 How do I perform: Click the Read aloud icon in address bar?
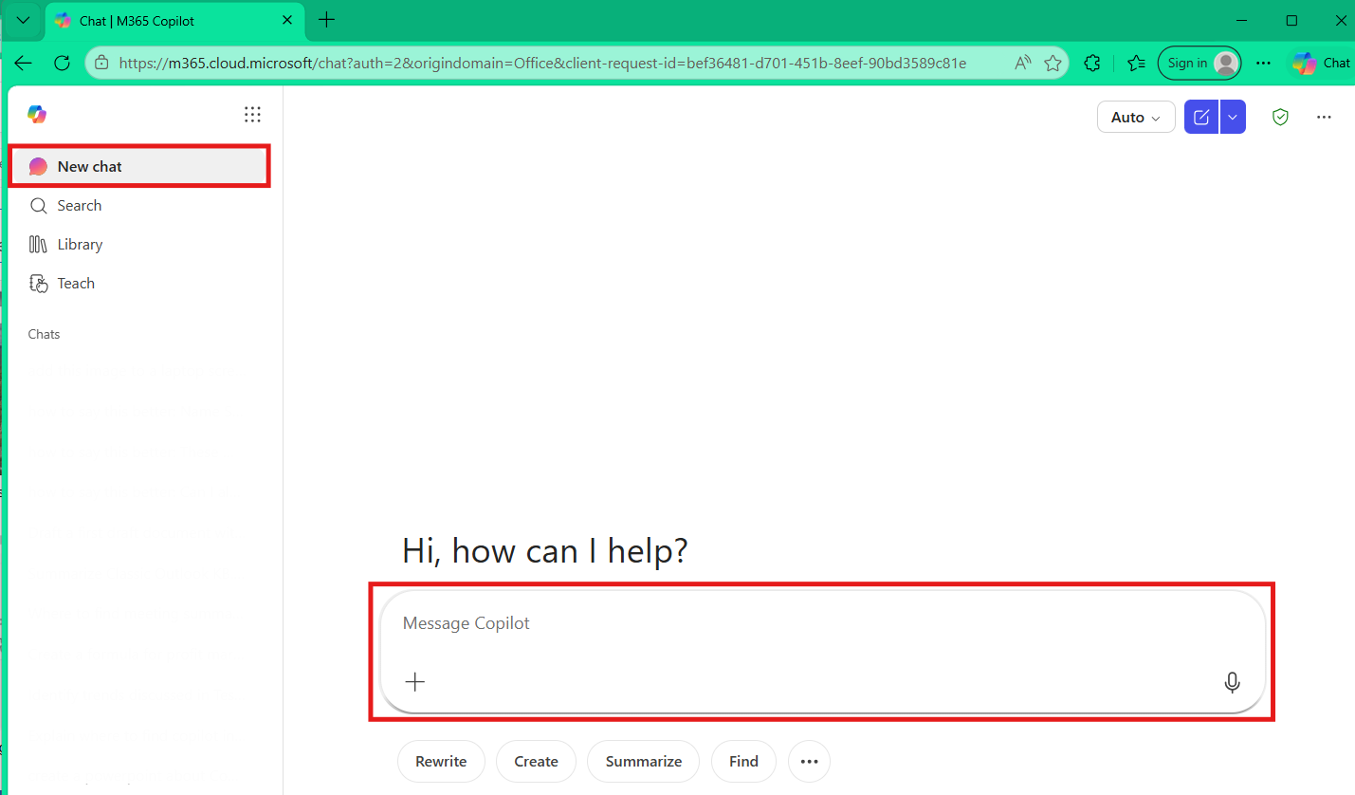point(1022,64)
